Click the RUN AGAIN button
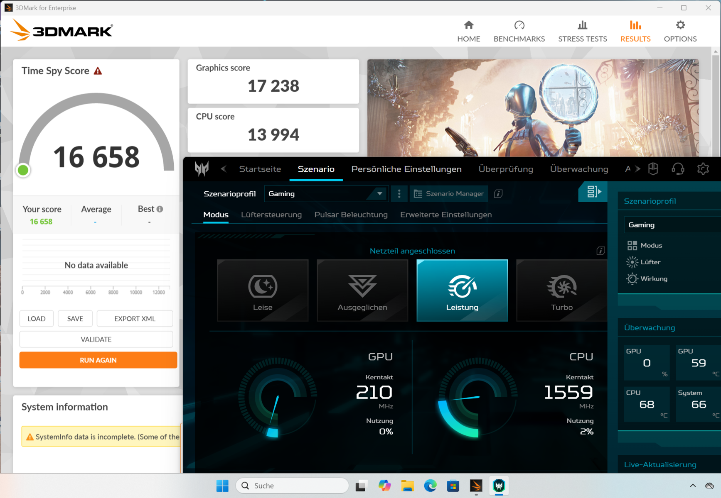 tap(98, 360)
